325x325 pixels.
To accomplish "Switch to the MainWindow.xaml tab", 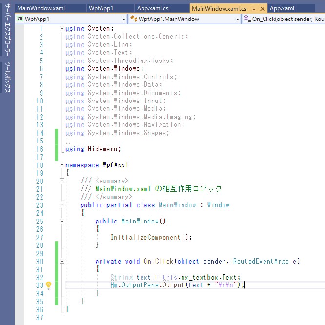I will click(x=41, y=9).
